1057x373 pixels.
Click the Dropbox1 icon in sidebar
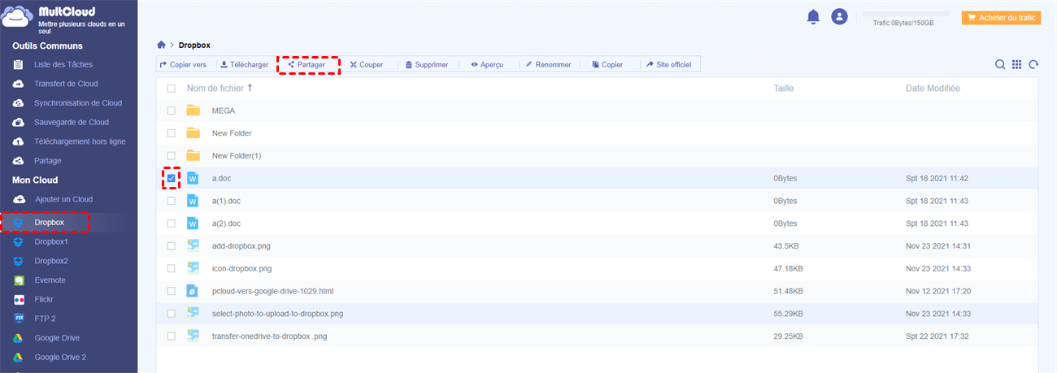18,241
